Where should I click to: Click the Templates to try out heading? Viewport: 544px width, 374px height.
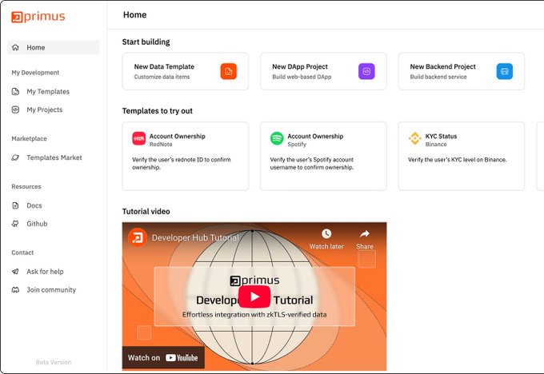[x=157, y=111]
